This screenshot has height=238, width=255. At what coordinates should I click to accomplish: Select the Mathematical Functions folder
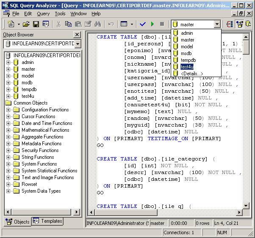pos(45,130)
